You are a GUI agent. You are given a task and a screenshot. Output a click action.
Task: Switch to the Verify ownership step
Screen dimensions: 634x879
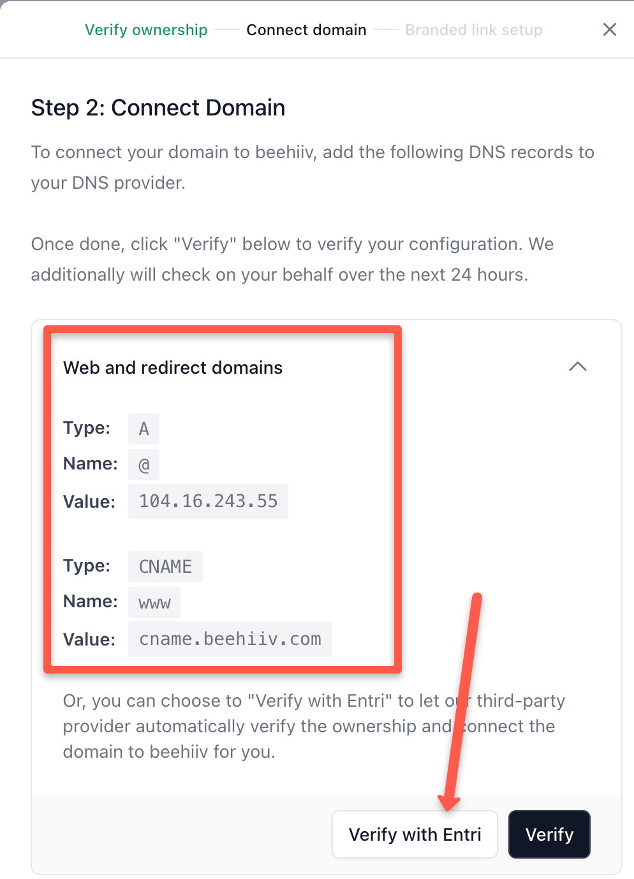(x=146, y=29)
